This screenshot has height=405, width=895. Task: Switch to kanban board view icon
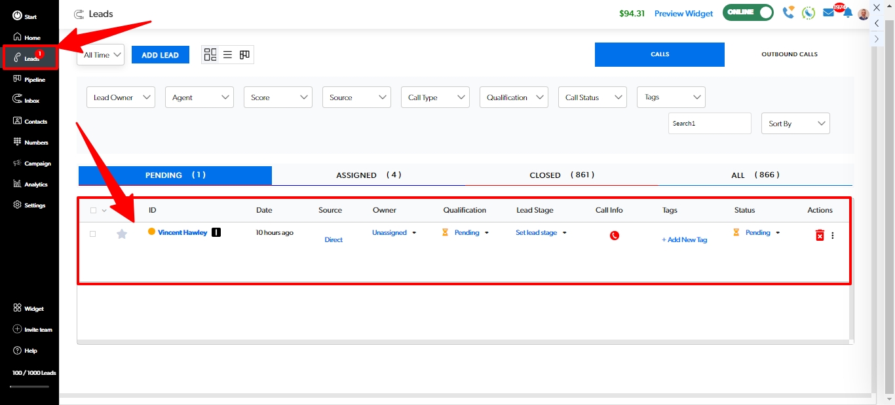(x=244, y=55)
